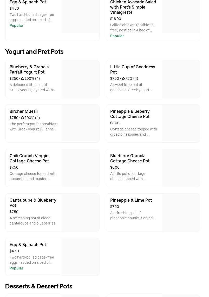
Task: Click the Bircher Muesli image thumbnail
Action: [80, 123]
